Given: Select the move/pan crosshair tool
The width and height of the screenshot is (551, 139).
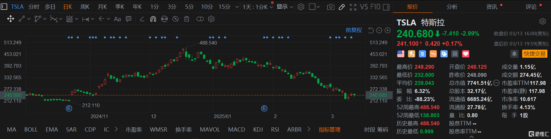Looking at the screenshot, I should (x=11, y=19).
